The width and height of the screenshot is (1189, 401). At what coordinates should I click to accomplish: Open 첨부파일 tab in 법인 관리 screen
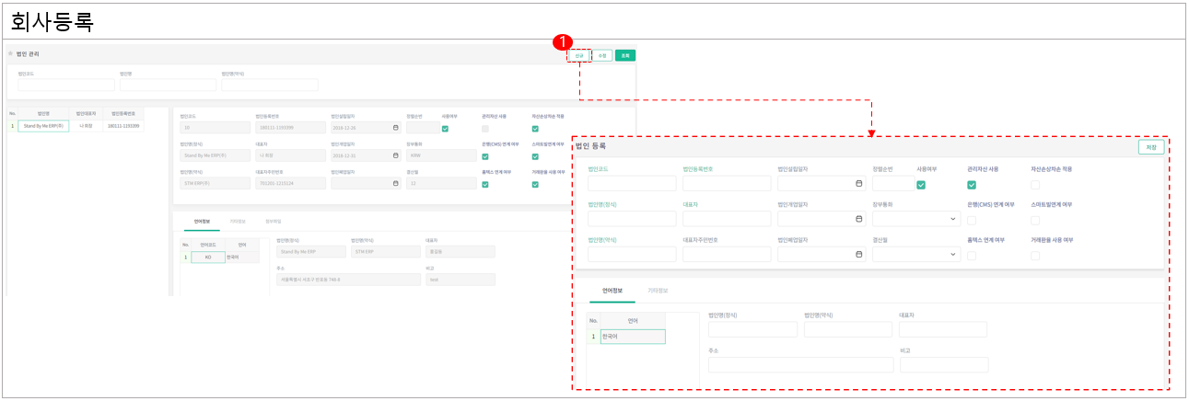click(x=273, y=222)
